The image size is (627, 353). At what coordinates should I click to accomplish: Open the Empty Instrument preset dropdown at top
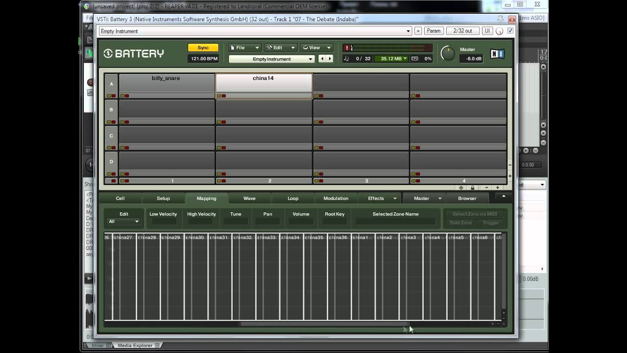click(x=255, y=31)
